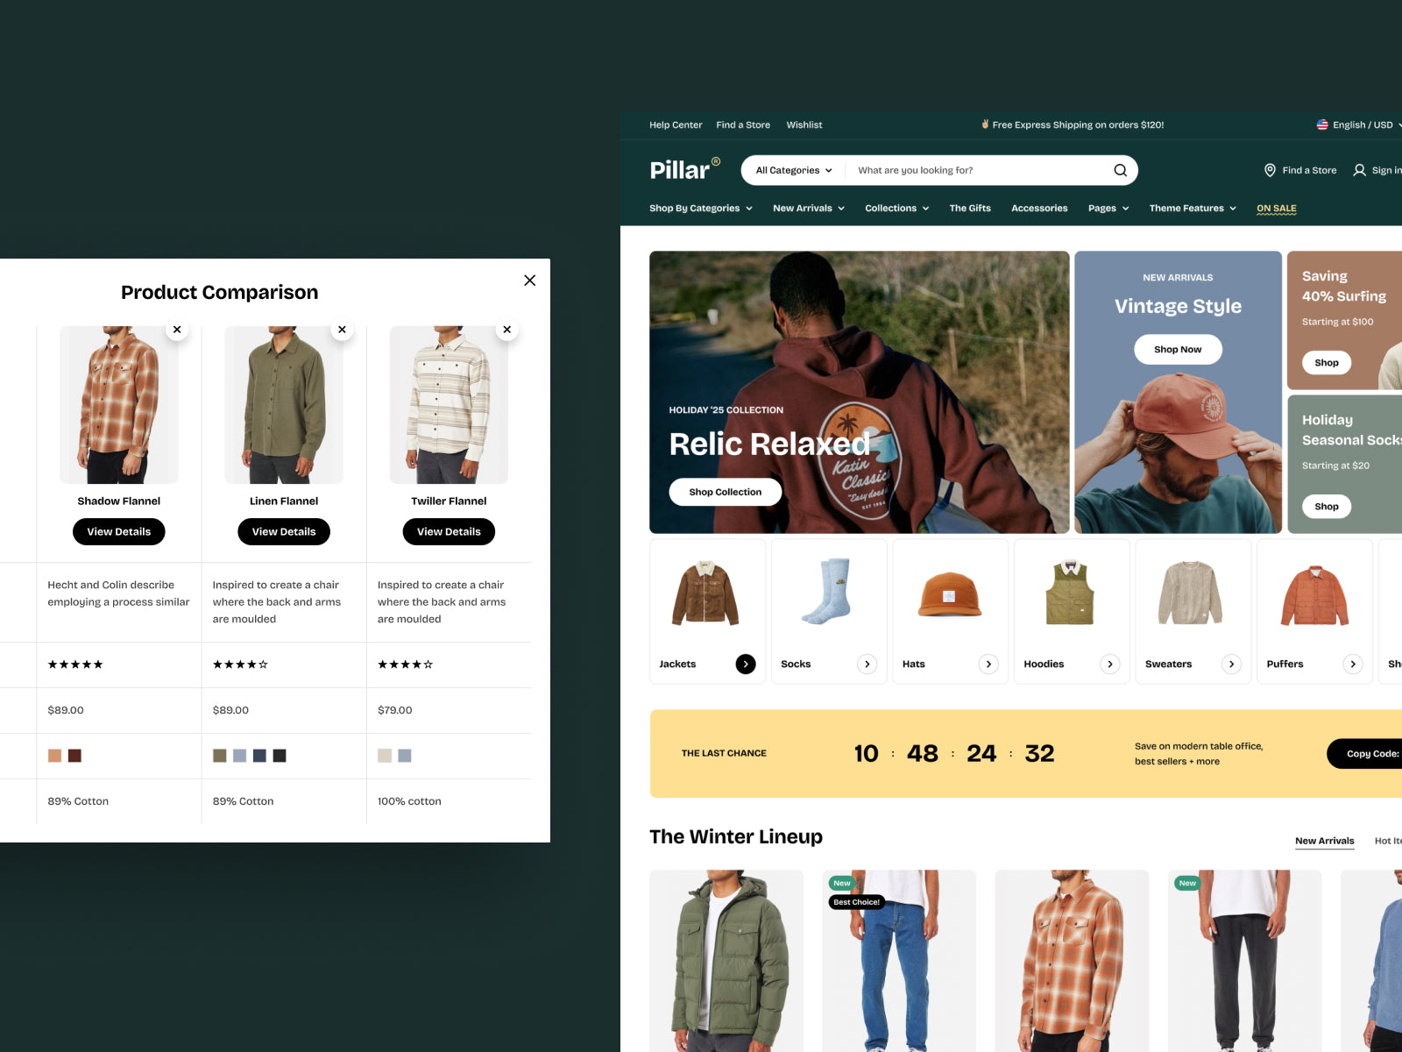Click Free Express Shipping announcement
Image resolution: width=1402 pixels, height=1052 pixels.
coord(1073,124)
